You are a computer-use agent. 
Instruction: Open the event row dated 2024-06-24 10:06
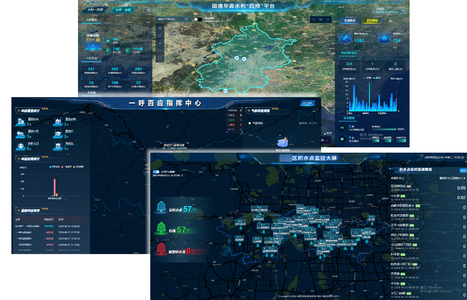tap(51, 226)
